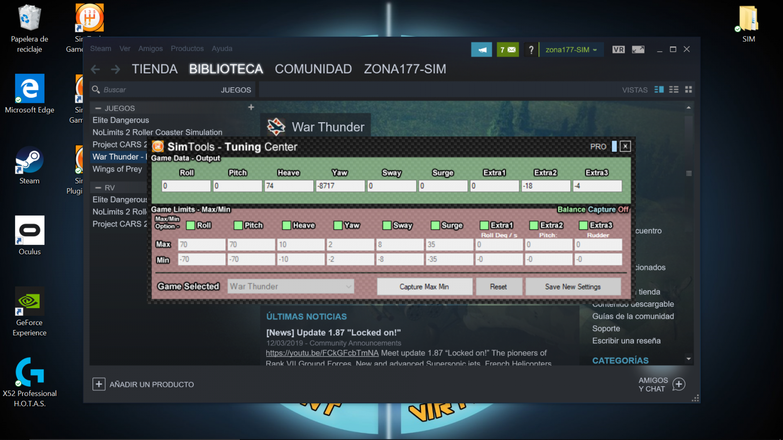Open the Steam menu
The height and width of the screenshot is (440, 783).
coord(100,48)
